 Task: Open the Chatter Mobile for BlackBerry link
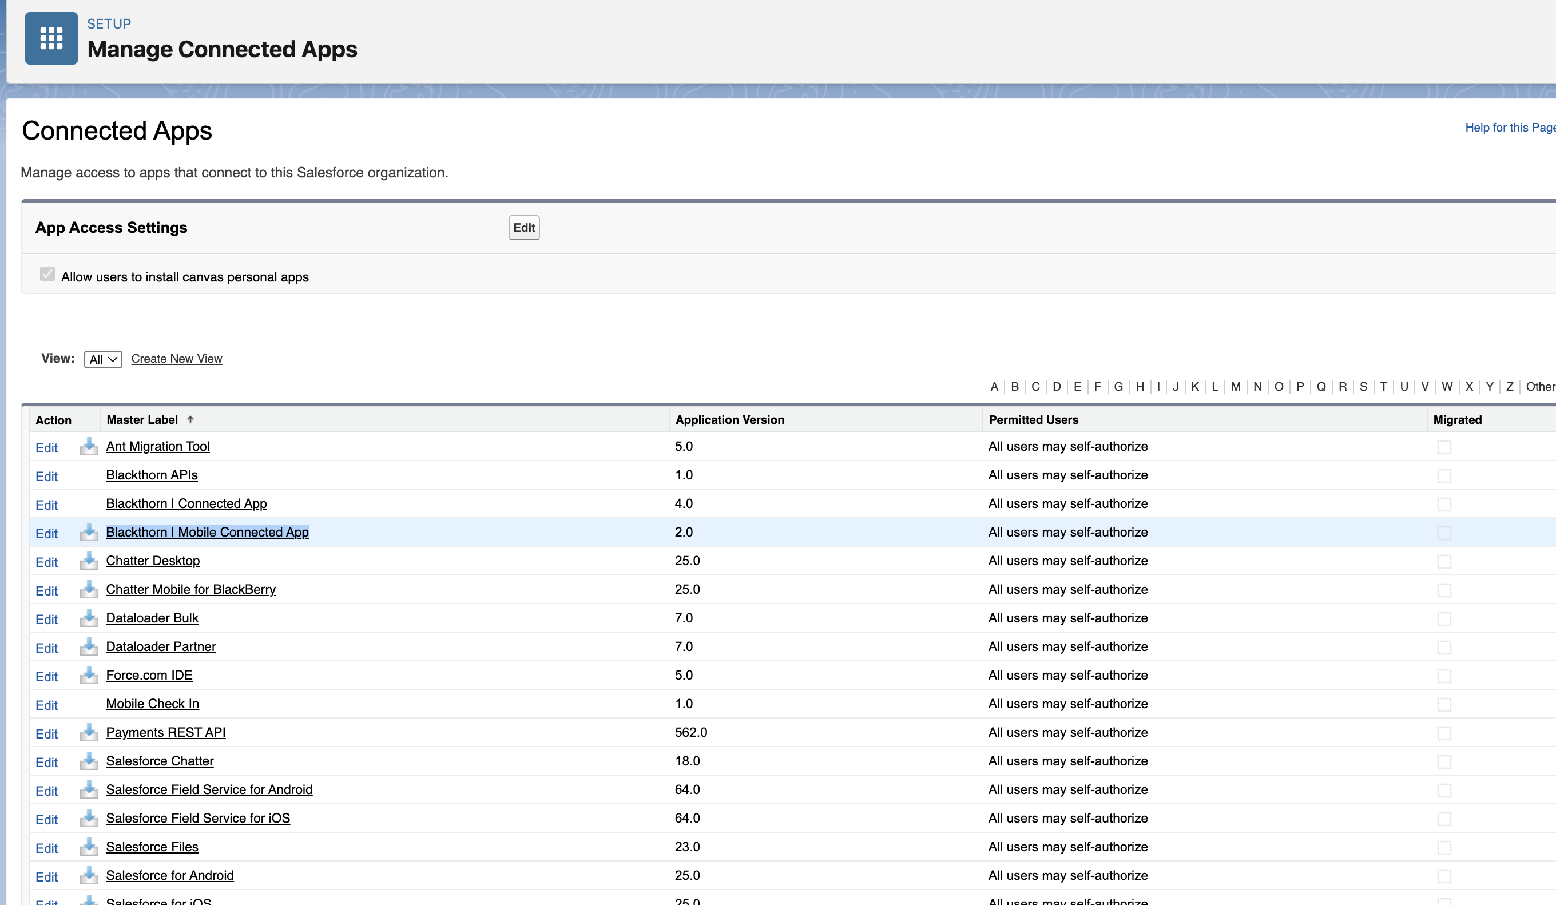pos(191,590)
